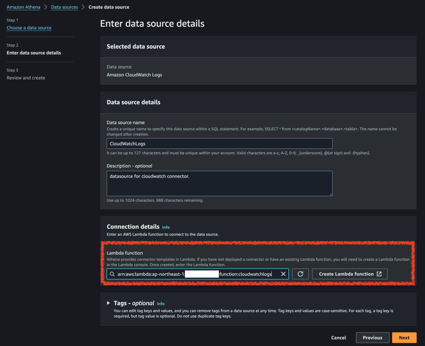
Task: Click the Description text area
Action: pyautogui.click(x=220, y=183)
